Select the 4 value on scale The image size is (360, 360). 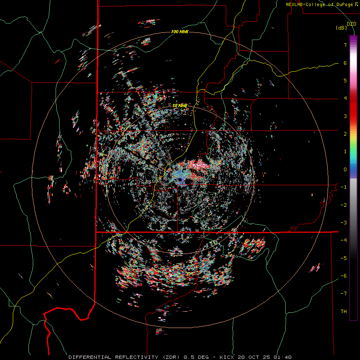(x=345, y=98)
